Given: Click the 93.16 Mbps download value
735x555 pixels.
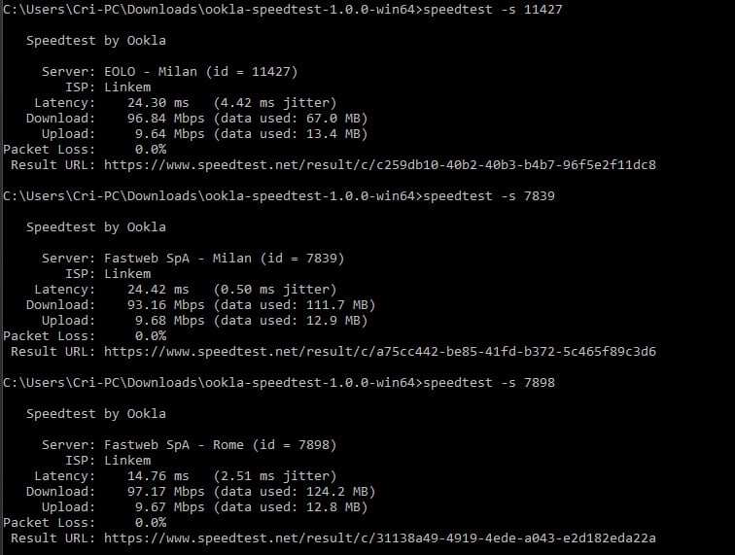Looking at the screenshot, I should (x=166, y=304).
